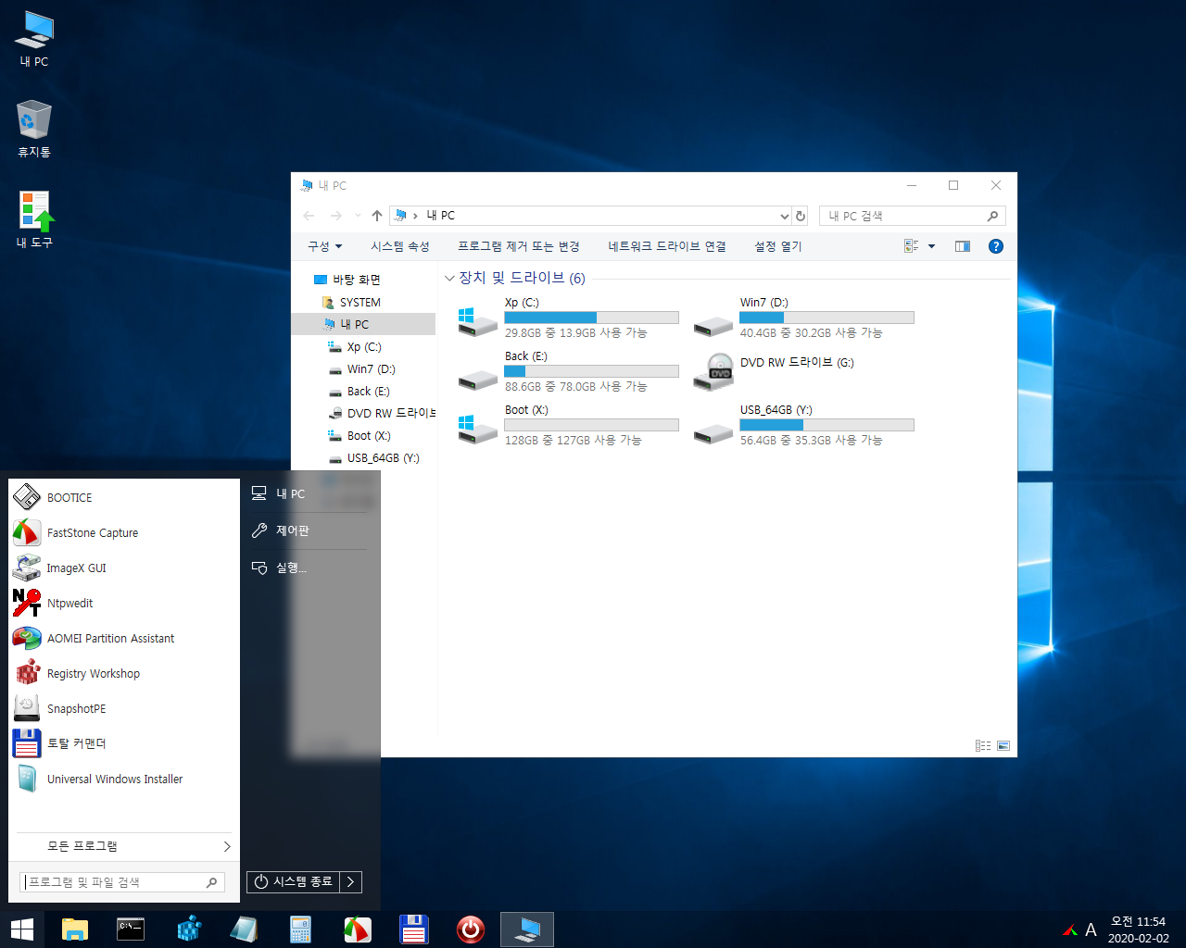Open shutdown options arrow next to 시스템 종료

pyautogui.click(x=350, y=882)
